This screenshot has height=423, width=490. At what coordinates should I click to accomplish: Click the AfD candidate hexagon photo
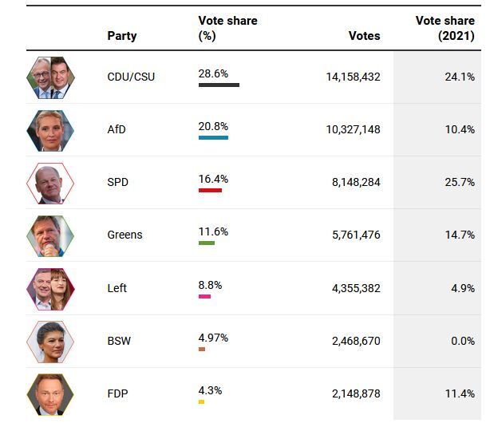pos(50,130)
